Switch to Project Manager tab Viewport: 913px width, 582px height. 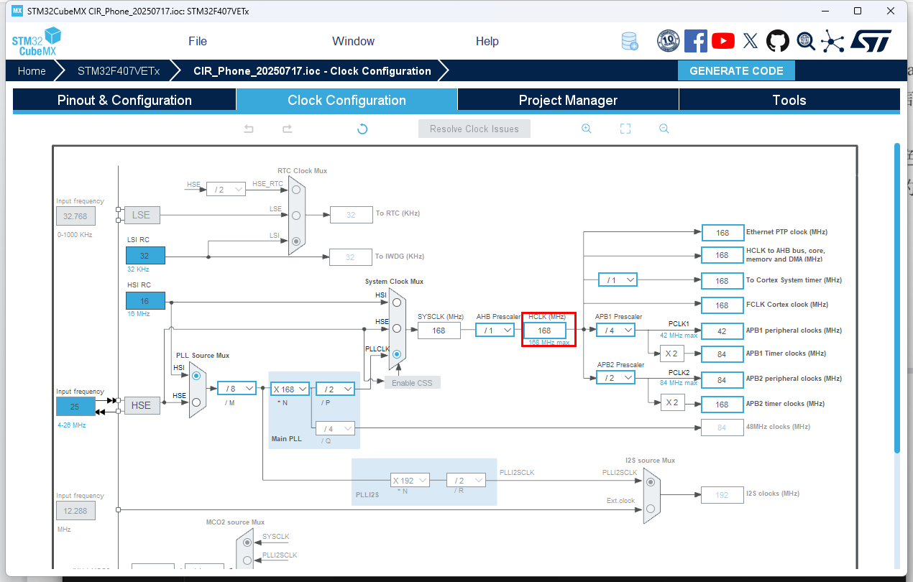pos(568,100)
